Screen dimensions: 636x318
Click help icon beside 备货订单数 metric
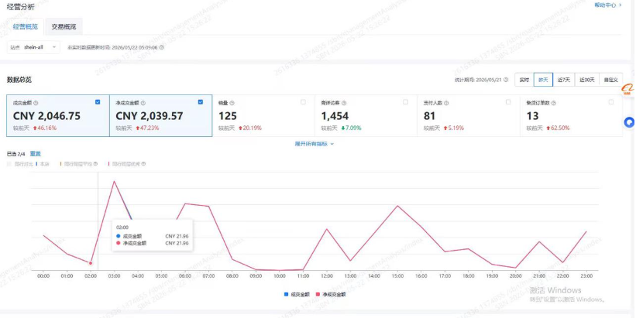(x=554, y=104)
